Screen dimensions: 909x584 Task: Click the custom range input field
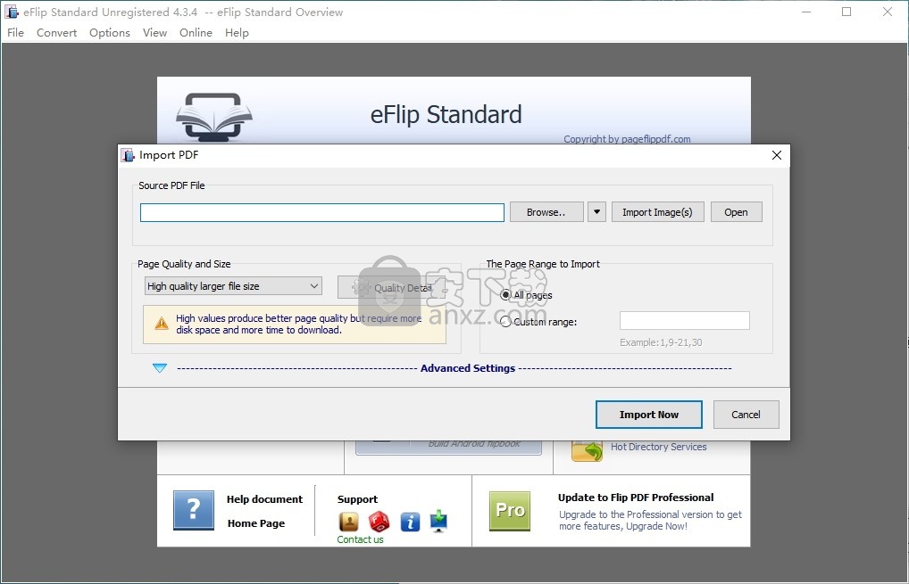(x=685, y=321)
